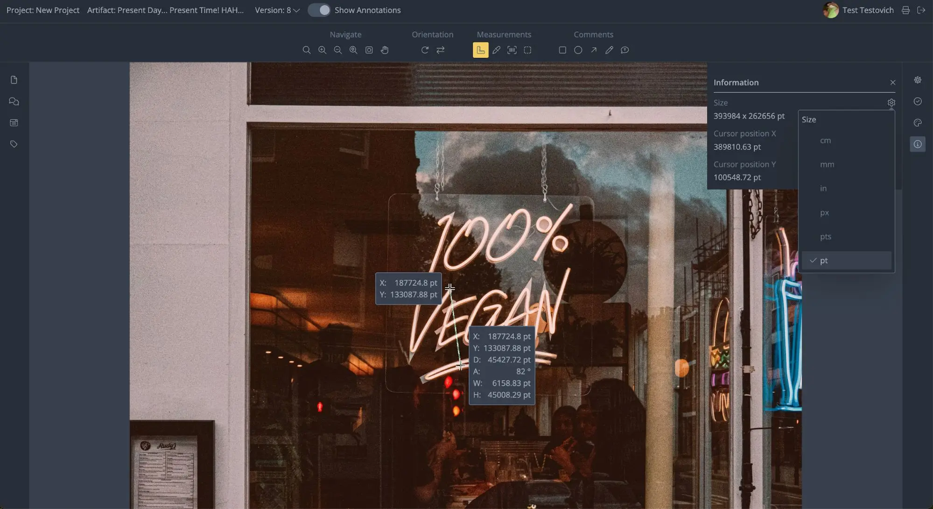The image size is (933, 509).
Task: Click the fit-to-screen icon
Action: (369, 50)
